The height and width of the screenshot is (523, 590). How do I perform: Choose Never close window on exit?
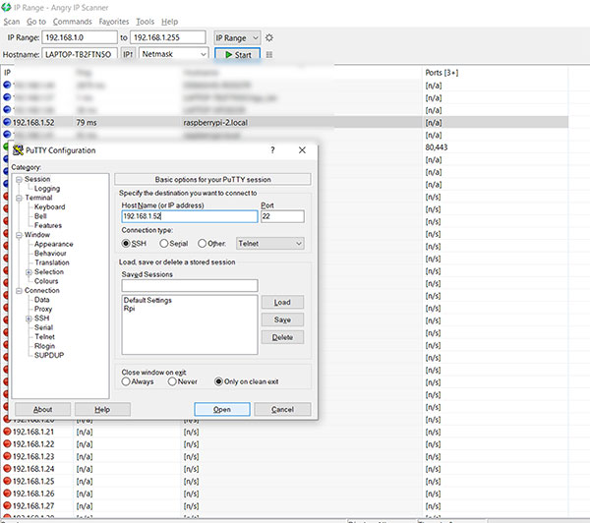(172, 381)
